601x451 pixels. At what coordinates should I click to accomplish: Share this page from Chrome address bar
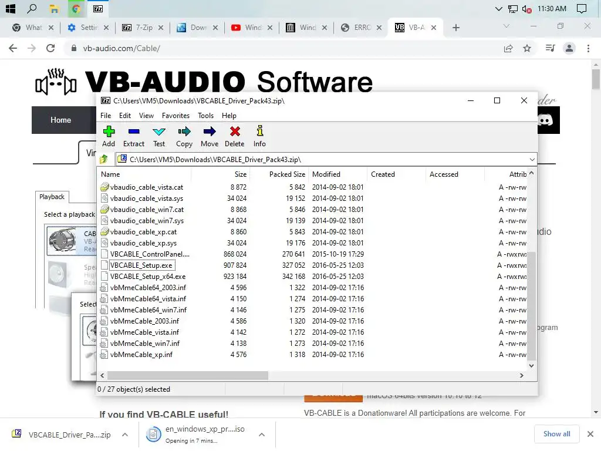click(508, 48)
